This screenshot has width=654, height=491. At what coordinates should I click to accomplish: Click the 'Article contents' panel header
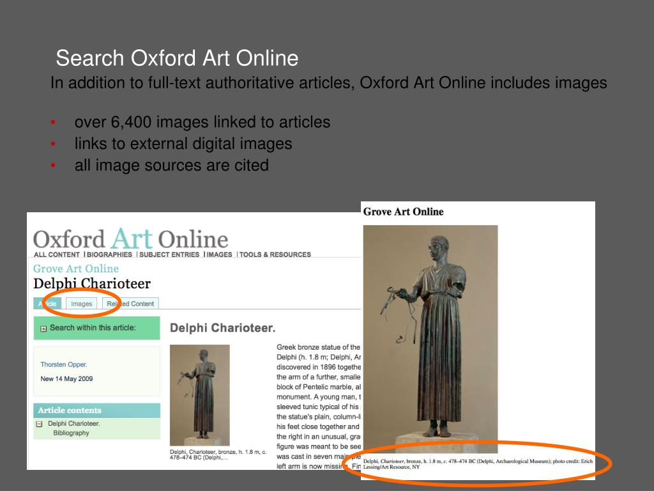[97, 410]
